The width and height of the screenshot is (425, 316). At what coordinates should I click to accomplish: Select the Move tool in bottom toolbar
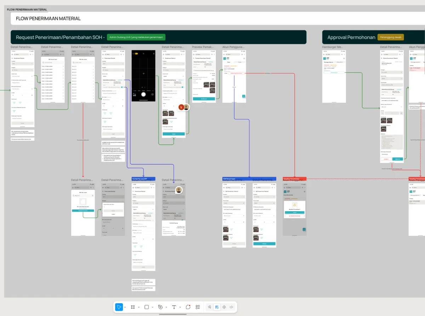click(119, 307)
